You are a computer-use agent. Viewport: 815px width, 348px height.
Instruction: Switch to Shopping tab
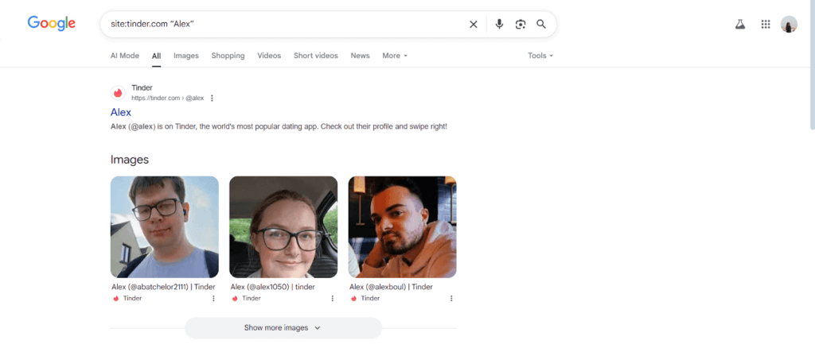coord(228,56)
